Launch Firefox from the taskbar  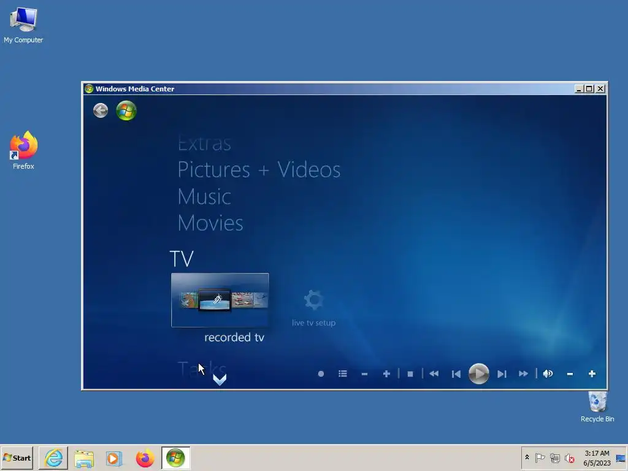(x=145, y=458)
